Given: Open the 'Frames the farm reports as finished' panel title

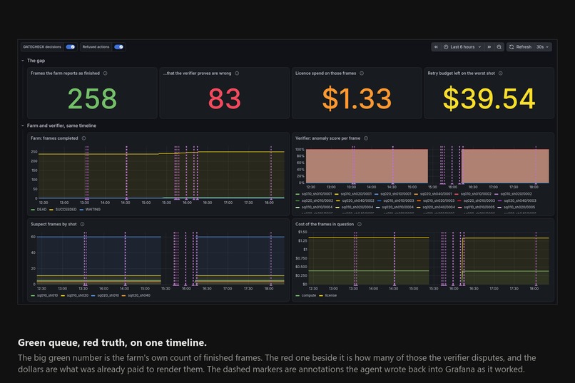Looking at the screenshot, I should [x=65, y=73].
